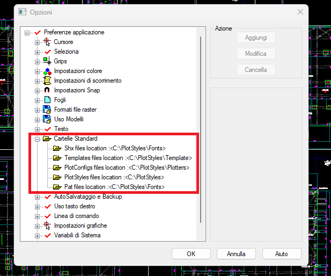Click the Cartelle Standard open folder icon
The height and width of the screenshot is (276, 331).
(47, 139)
